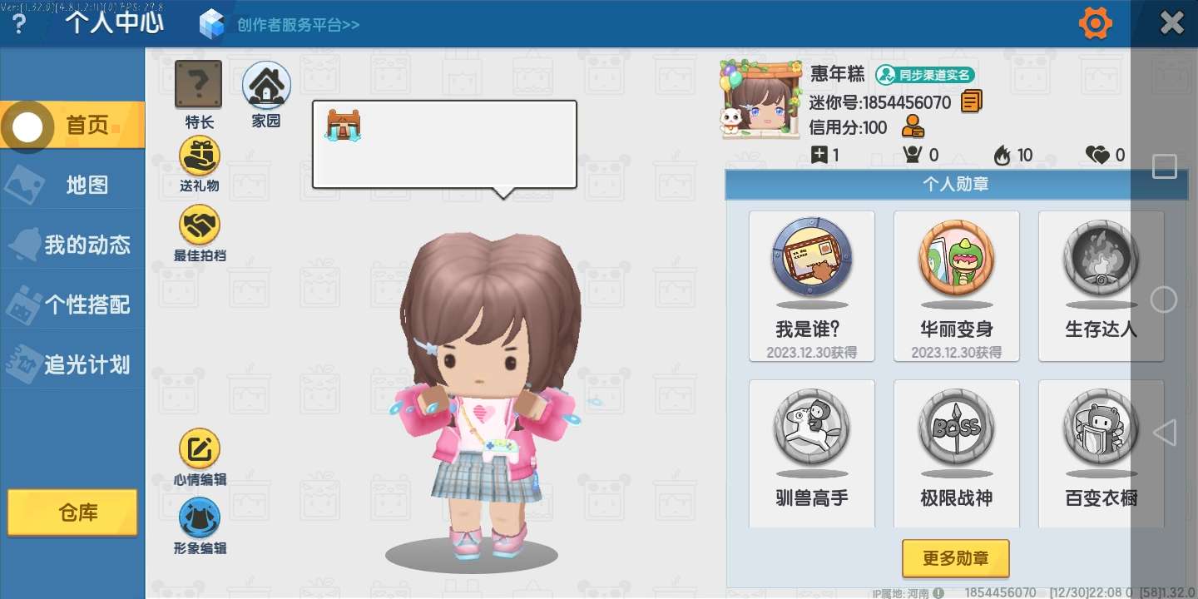Open settings with the orange gear

[1095, 23]
